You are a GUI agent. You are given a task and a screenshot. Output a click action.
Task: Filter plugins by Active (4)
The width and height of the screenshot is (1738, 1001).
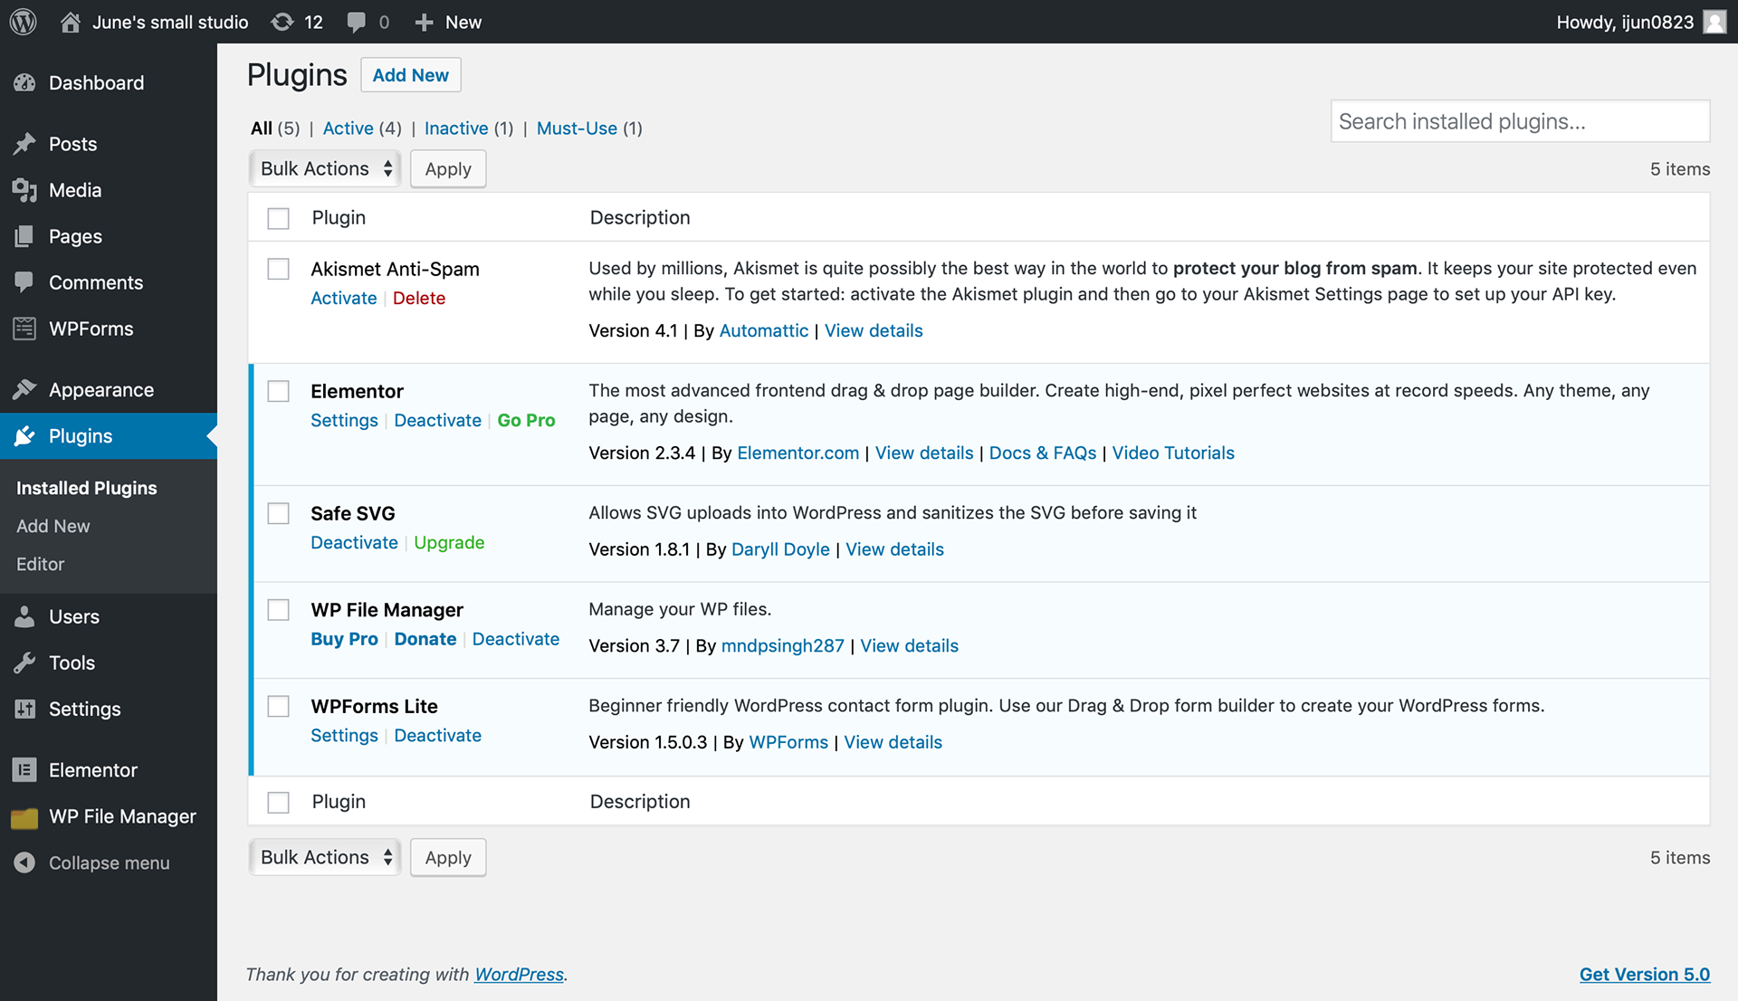point(362,129)
